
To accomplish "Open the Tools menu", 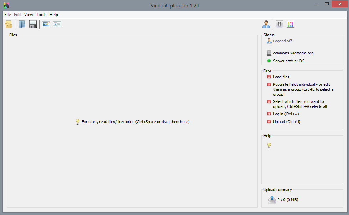I will click(41, 15).
